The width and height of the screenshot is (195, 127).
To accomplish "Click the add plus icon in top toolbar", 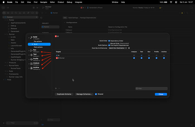I will click(8, 8).
